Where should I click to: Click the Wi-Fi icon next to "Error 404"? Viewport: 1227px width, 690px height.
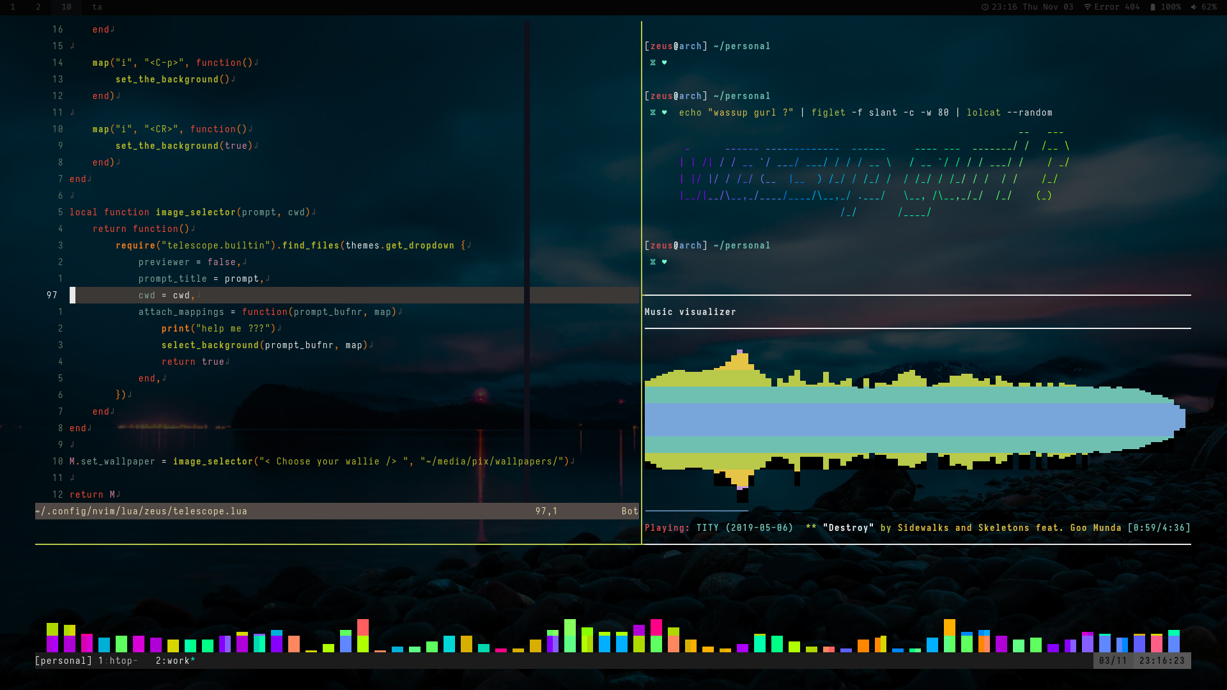pos(1088,7)
